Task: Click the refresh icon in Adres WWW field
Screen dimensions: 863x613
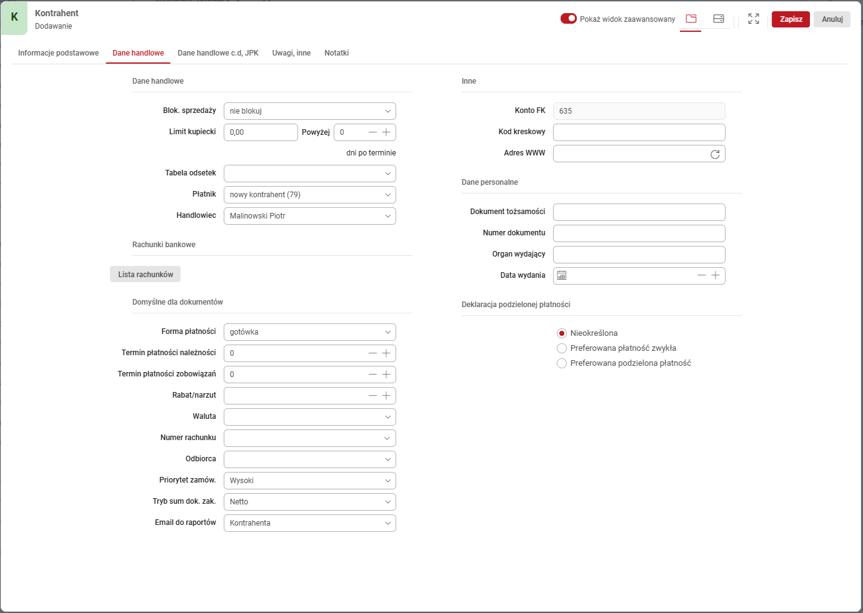Action: click(x=715, y=154)
